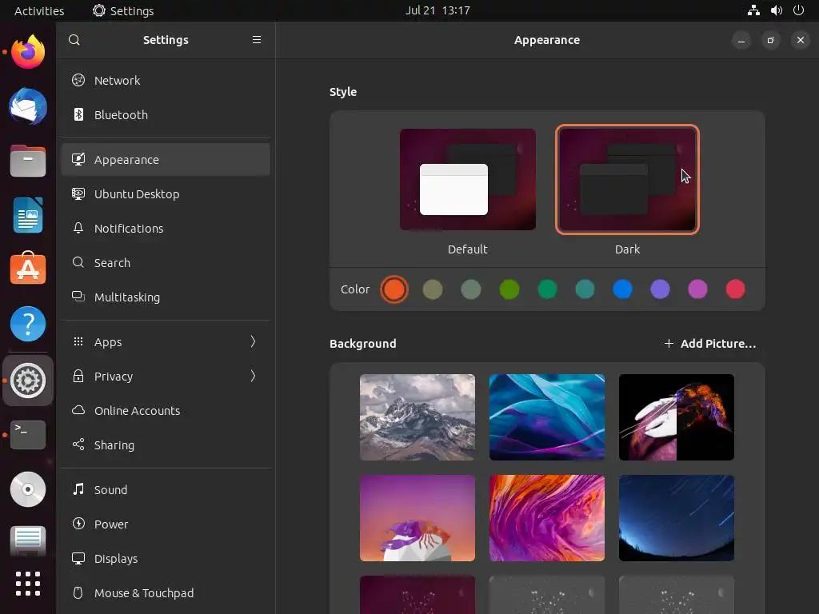Select the snowy mountain wallpaper

pyautogui.click(x=417, y=417)
